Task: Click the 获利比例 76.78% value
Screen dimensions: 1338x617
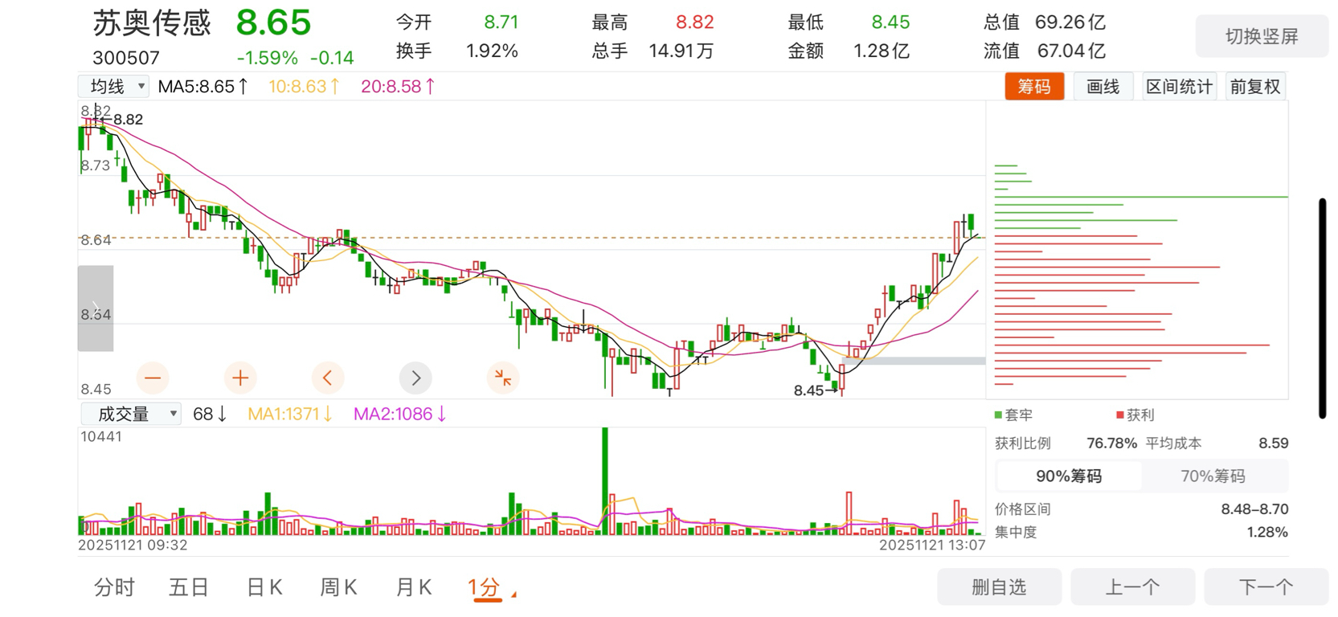Action: (1111, 443)
